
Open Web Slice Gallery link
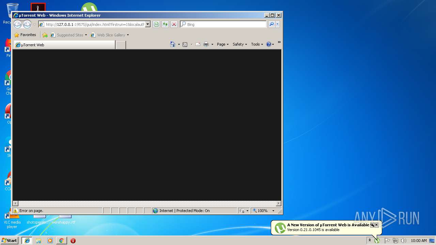110,35
